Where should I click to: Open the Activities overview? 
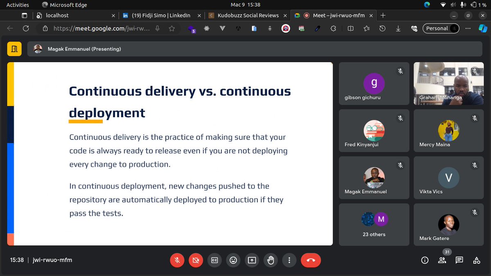click(x=18, y=5)
